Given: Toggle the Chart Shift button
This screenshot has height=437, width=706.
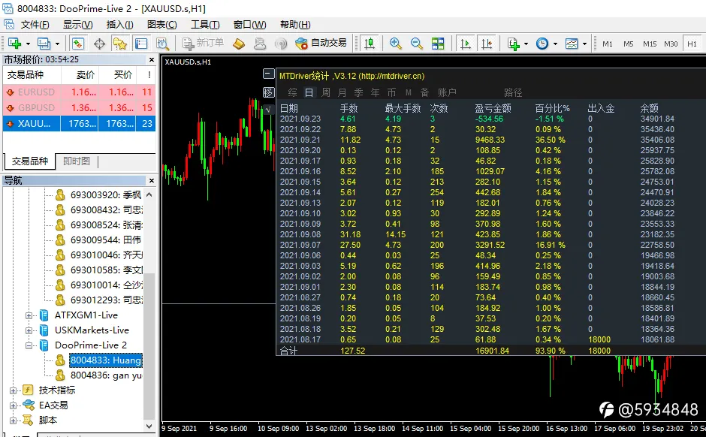Looking at the screenshot, I should [487, 44].
